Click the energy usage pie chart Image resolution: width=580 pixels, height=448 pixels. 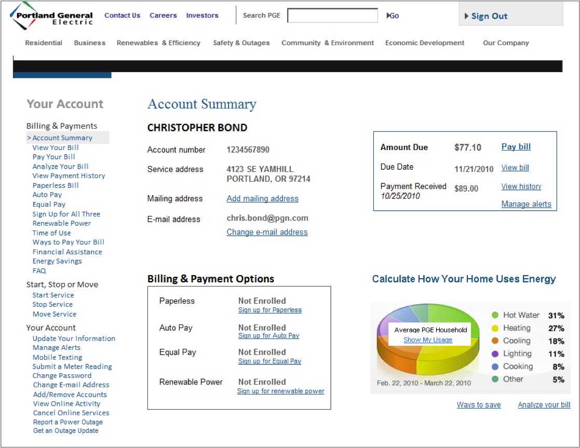click(428, 339)
